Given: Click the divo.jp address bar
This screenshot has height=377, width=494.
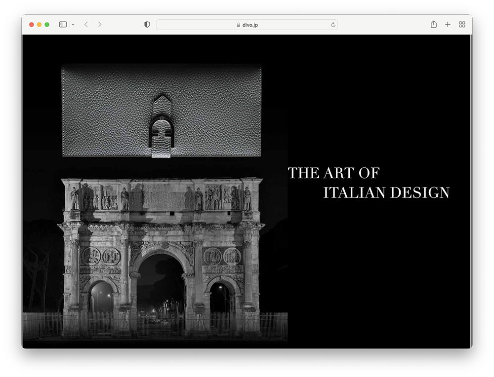Looking at the screenshot, I should click(x=247, y=25).
